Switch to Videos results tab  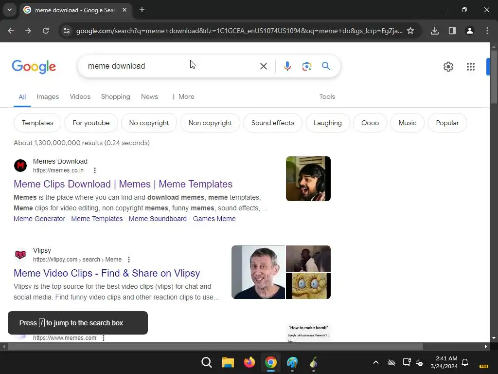click(x=80, y=97)
